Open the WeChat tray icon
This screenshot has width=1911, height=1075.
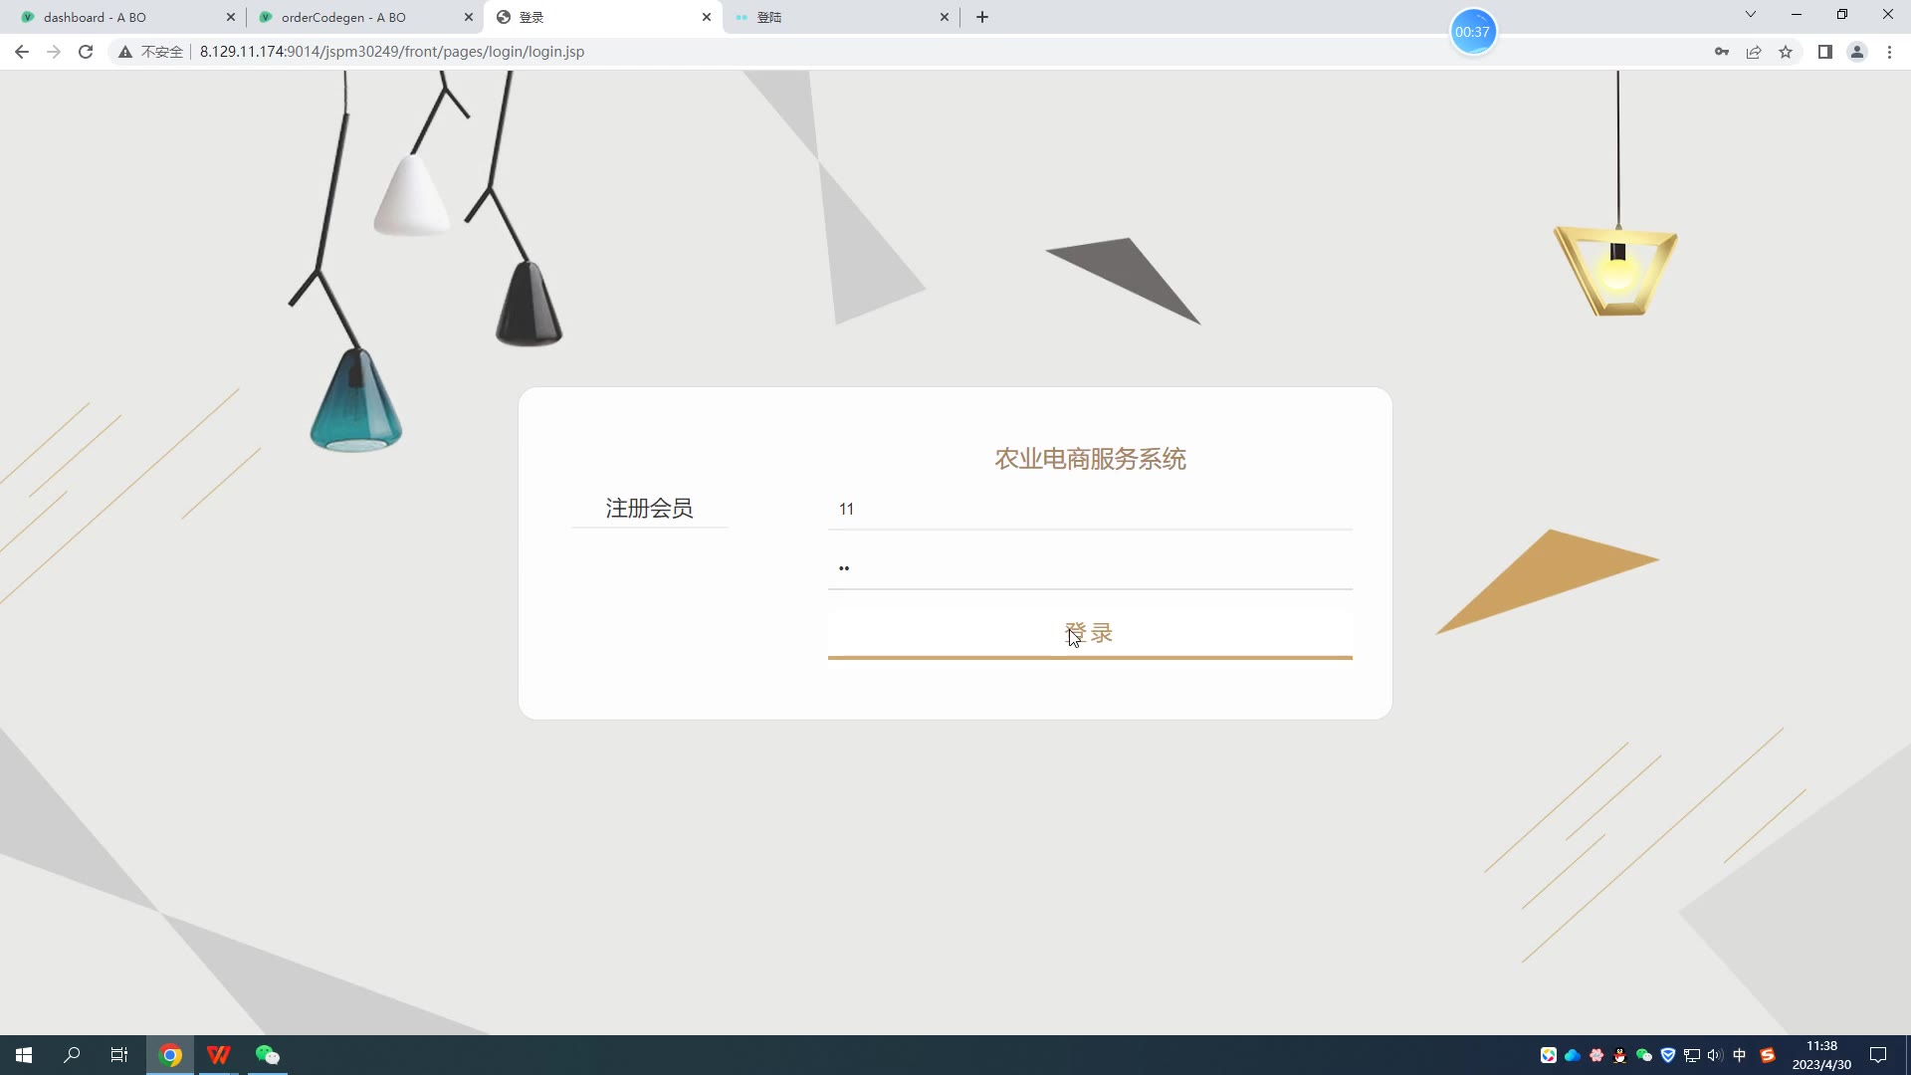coord(1644,1055)
